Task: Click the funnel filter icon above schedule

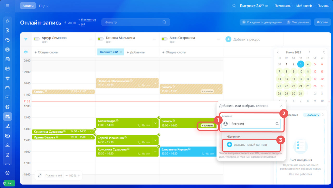Action: [x=26, y=39]
